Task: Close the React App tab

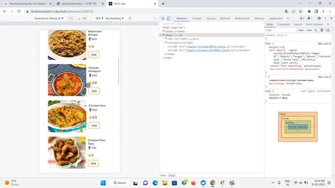Action: click(x=155, y=4)
